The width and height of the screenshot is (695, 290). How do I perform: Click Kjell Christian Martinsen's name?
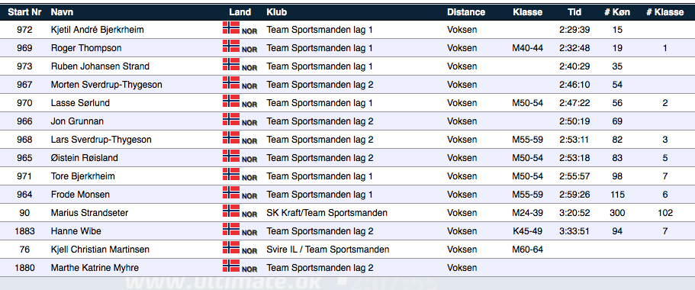[x=100, y=250]
